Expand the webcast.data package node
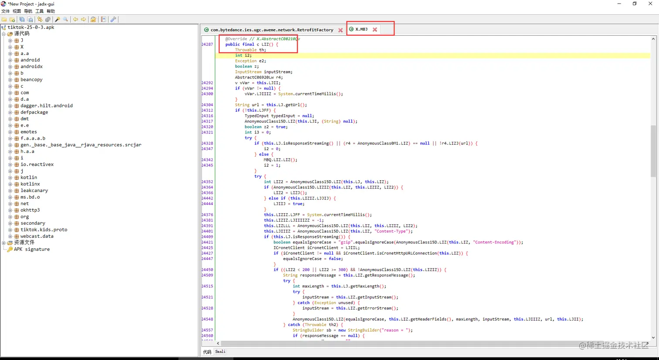Viewport: 659px width, 360px height. click(x=10, y=236)
